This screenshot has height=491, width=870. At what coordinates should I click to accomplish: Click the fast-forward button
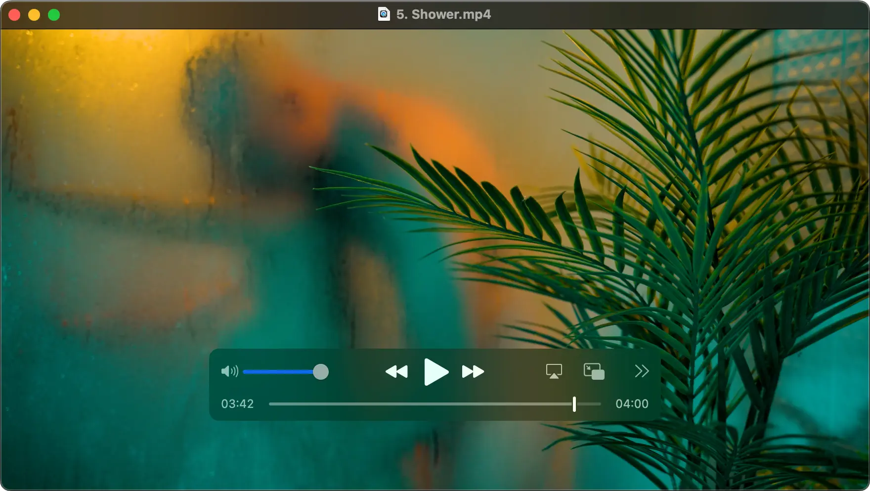pyautogui.click(x=473, y=371)
